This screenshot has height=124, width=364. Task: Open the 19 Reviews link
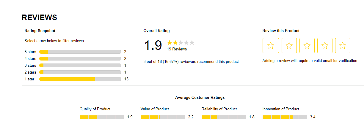[x=177, y=49]
